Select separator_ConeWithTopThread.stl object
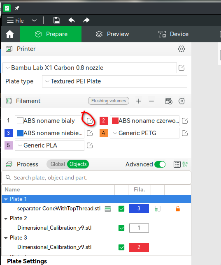Image resolution: width=221 pixels, height=265 pixels. (x=59, y=209)
